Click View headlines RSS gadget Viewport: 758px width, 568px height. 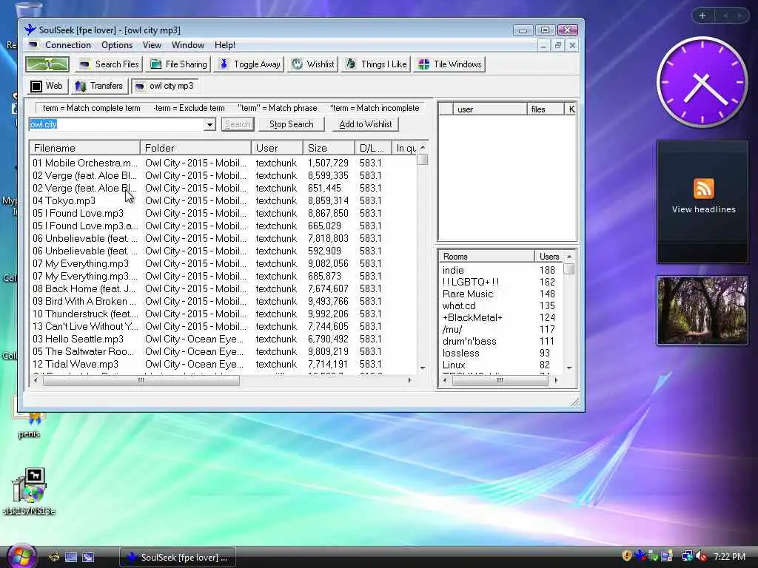click(x=703, y=202)
